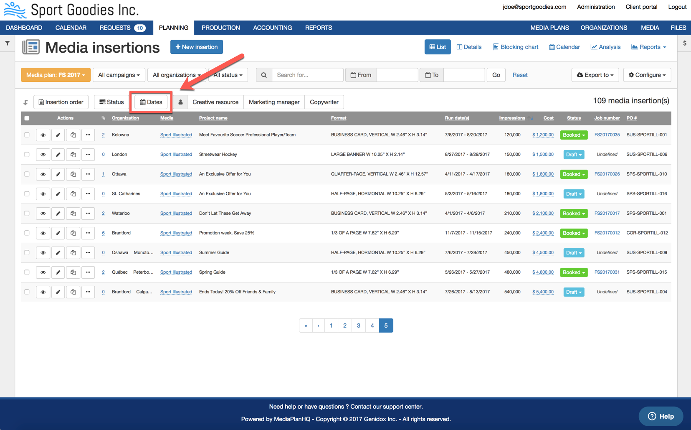This screenshot has height=430, width=691.
Task: Click the Search for text field
Action: point(307,75)
